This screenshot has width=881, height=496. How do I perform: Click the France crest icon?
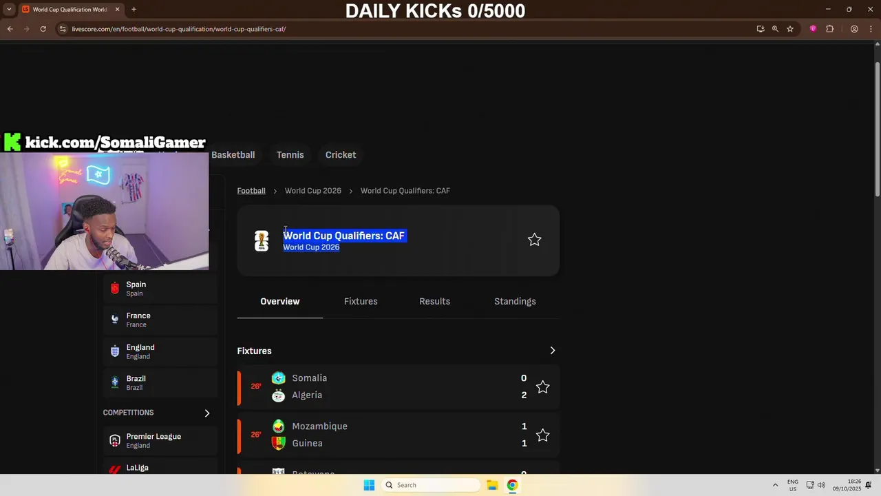[x=115, y=320]
